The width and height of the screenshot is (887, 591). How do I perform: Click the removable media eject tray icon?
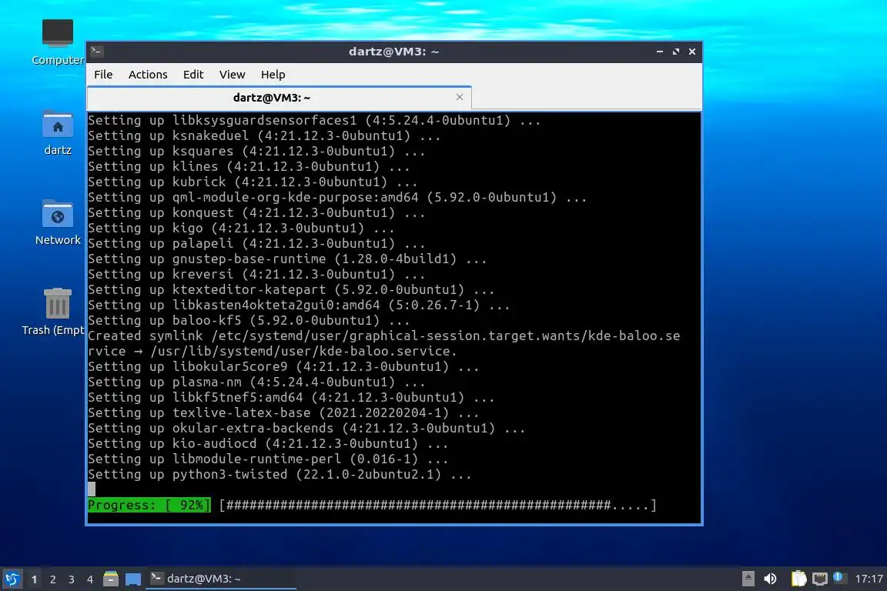coord(748,579)
